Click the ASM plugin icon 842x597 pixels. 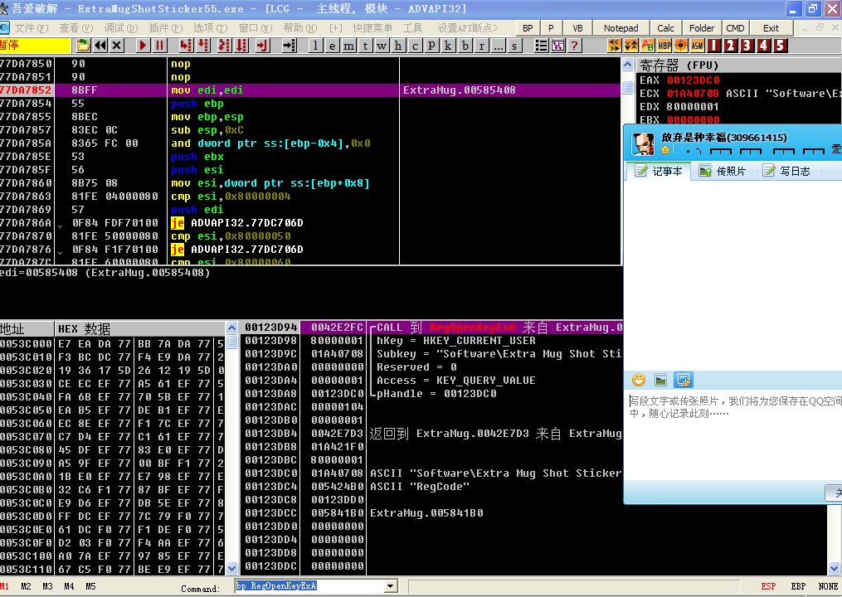click(698, 46)
